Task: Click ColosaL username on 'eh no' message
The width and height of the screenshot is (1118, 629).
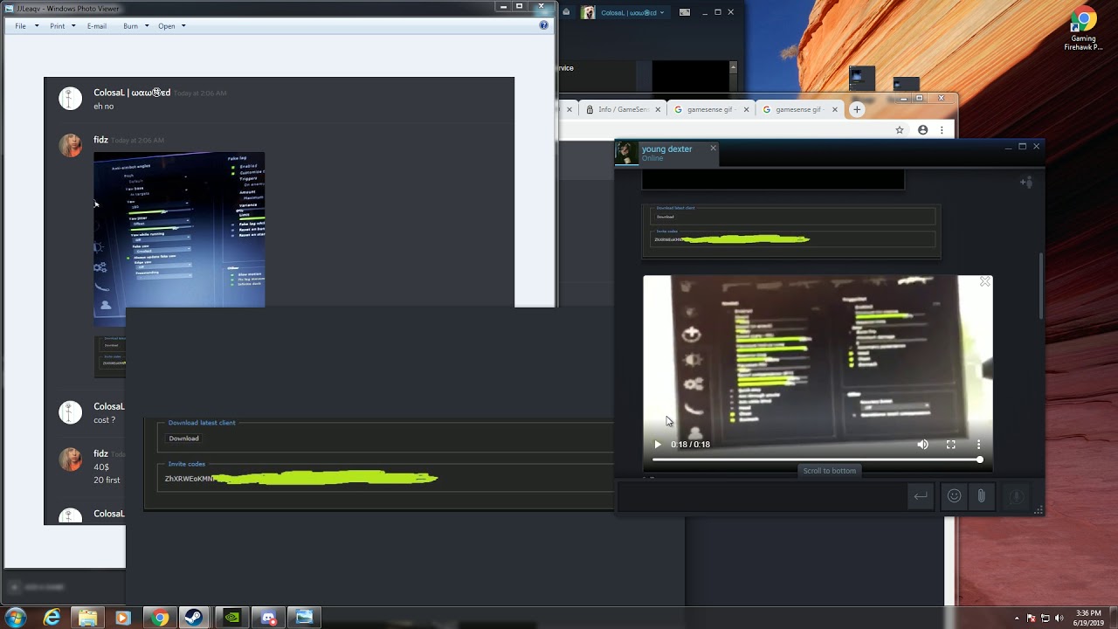Action: coord(132,93)
